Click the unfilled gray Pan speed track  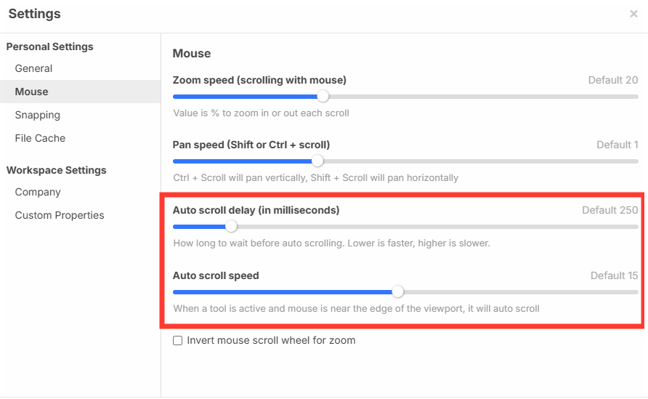[x=479, y=161]
